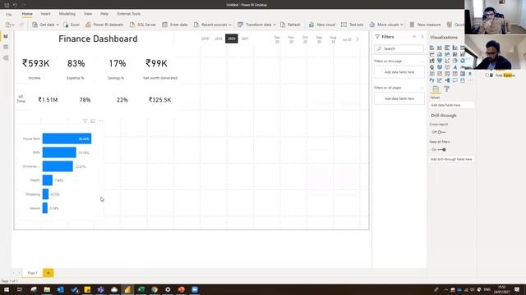Open Excel from the Windows taskbar
This screenshot has height=295, width=526.
141,289
